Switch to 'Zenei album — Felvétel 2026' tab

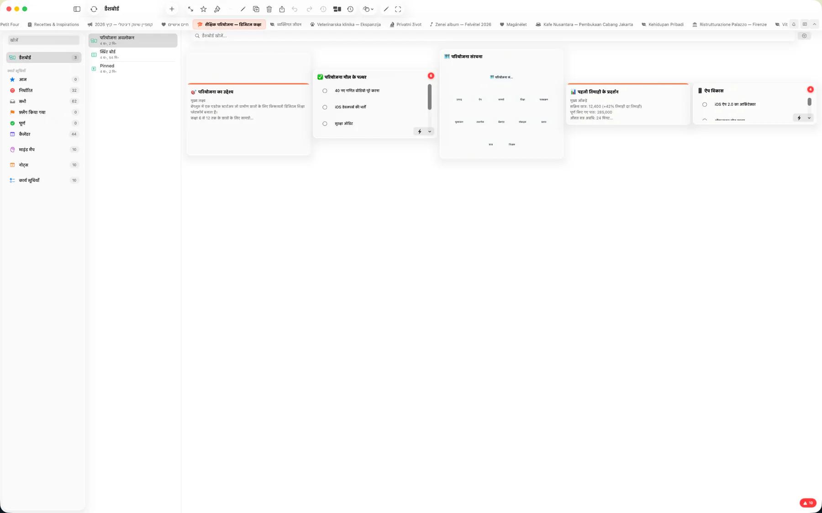(460, 25)
